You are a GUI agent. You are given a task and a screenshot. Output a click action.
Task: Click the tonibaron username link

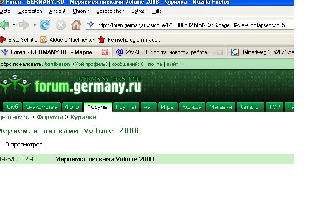57,64
